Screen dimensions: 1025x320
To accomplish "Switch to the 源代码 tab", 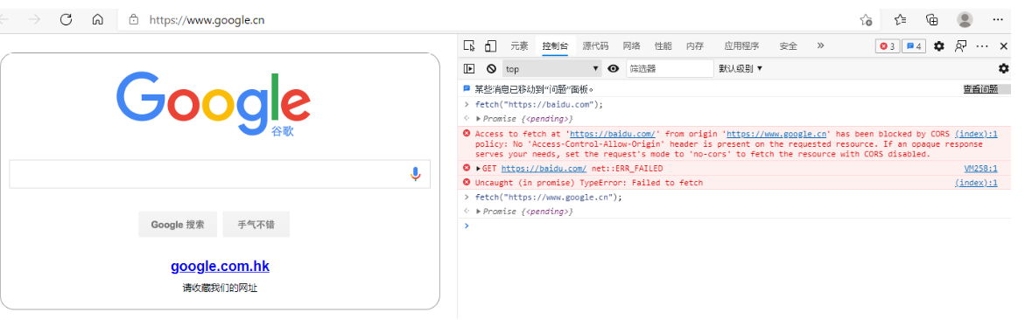I will point(595,45).
